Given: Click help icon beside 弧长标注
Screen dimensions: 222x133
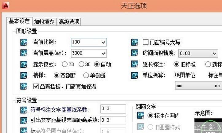Looking at the screenshot, I should (x=135, y=64).
